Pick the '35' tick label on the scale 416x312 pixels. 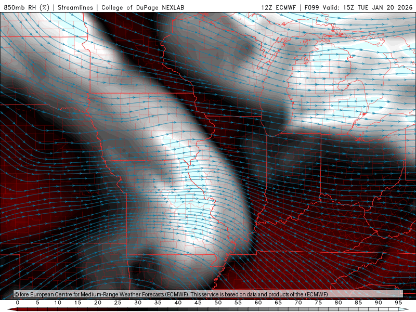[x=158, y=303]
